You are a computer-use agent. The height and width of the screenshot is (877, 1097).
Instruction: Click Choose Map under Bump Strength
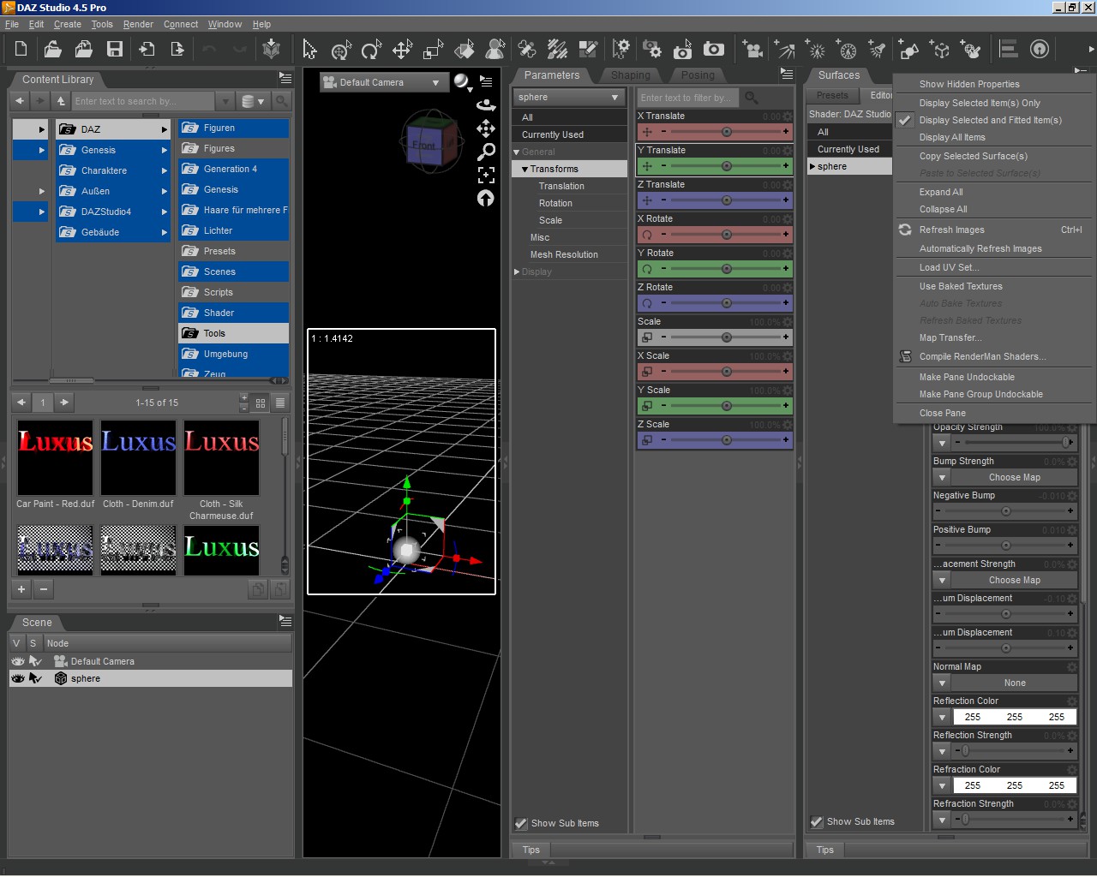click(1014, 478)
